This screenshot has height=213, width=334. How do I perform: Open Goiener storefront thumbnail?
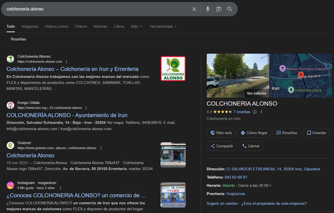point(173,155)
